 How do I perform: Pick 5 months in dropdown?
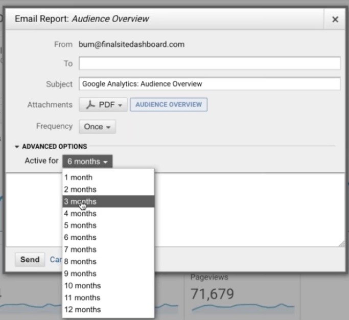click(108, 225)
